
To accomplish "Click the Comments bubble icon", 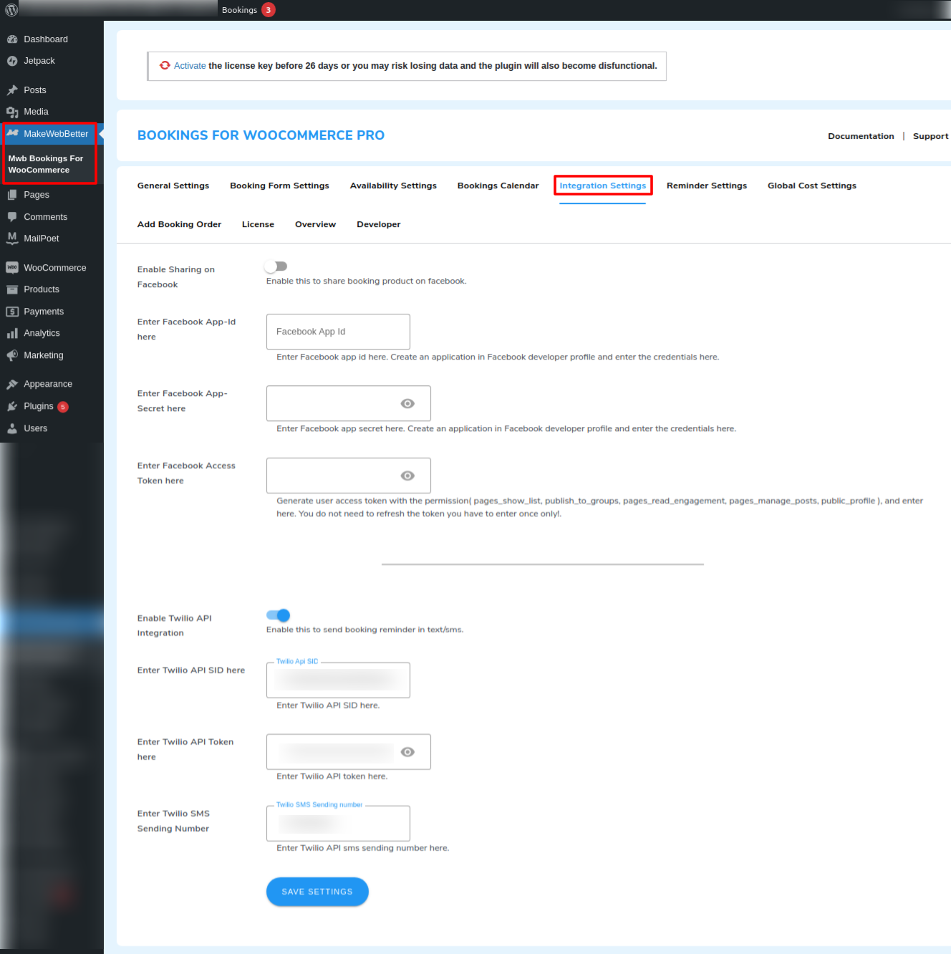I will click(12, 217).
